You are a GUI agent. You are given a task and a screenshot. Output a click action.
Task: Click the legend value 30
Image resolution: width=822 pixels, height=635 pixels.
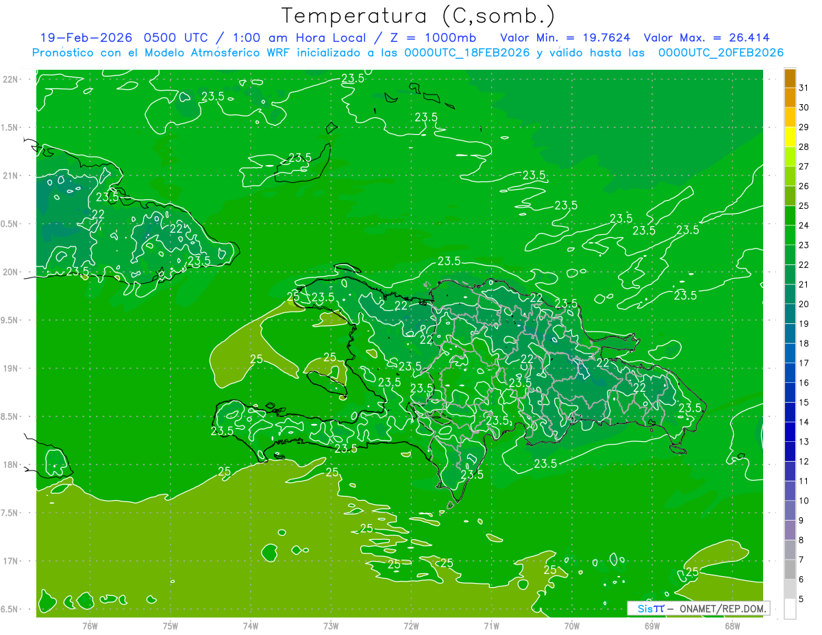804,107
